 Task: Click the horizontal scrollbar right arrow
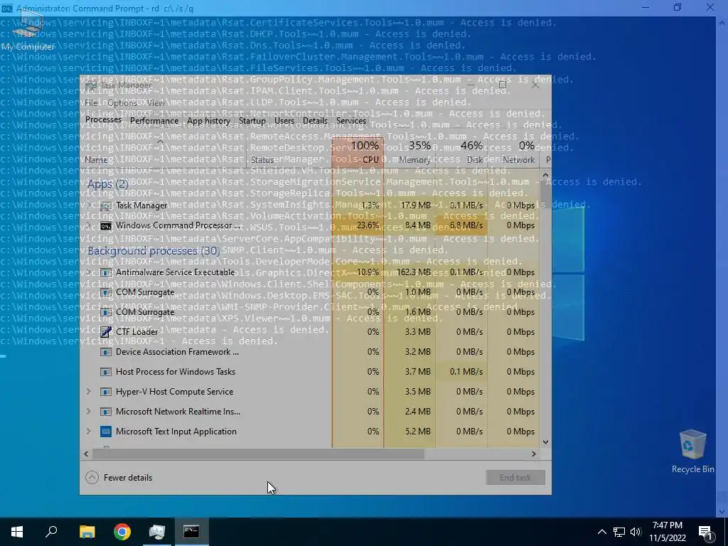tap(533, 454)
